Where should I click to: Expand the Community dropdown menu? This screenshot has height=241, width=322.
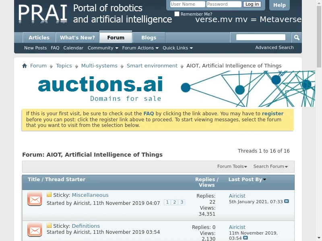pyautogui.click(x=103, y=48)
